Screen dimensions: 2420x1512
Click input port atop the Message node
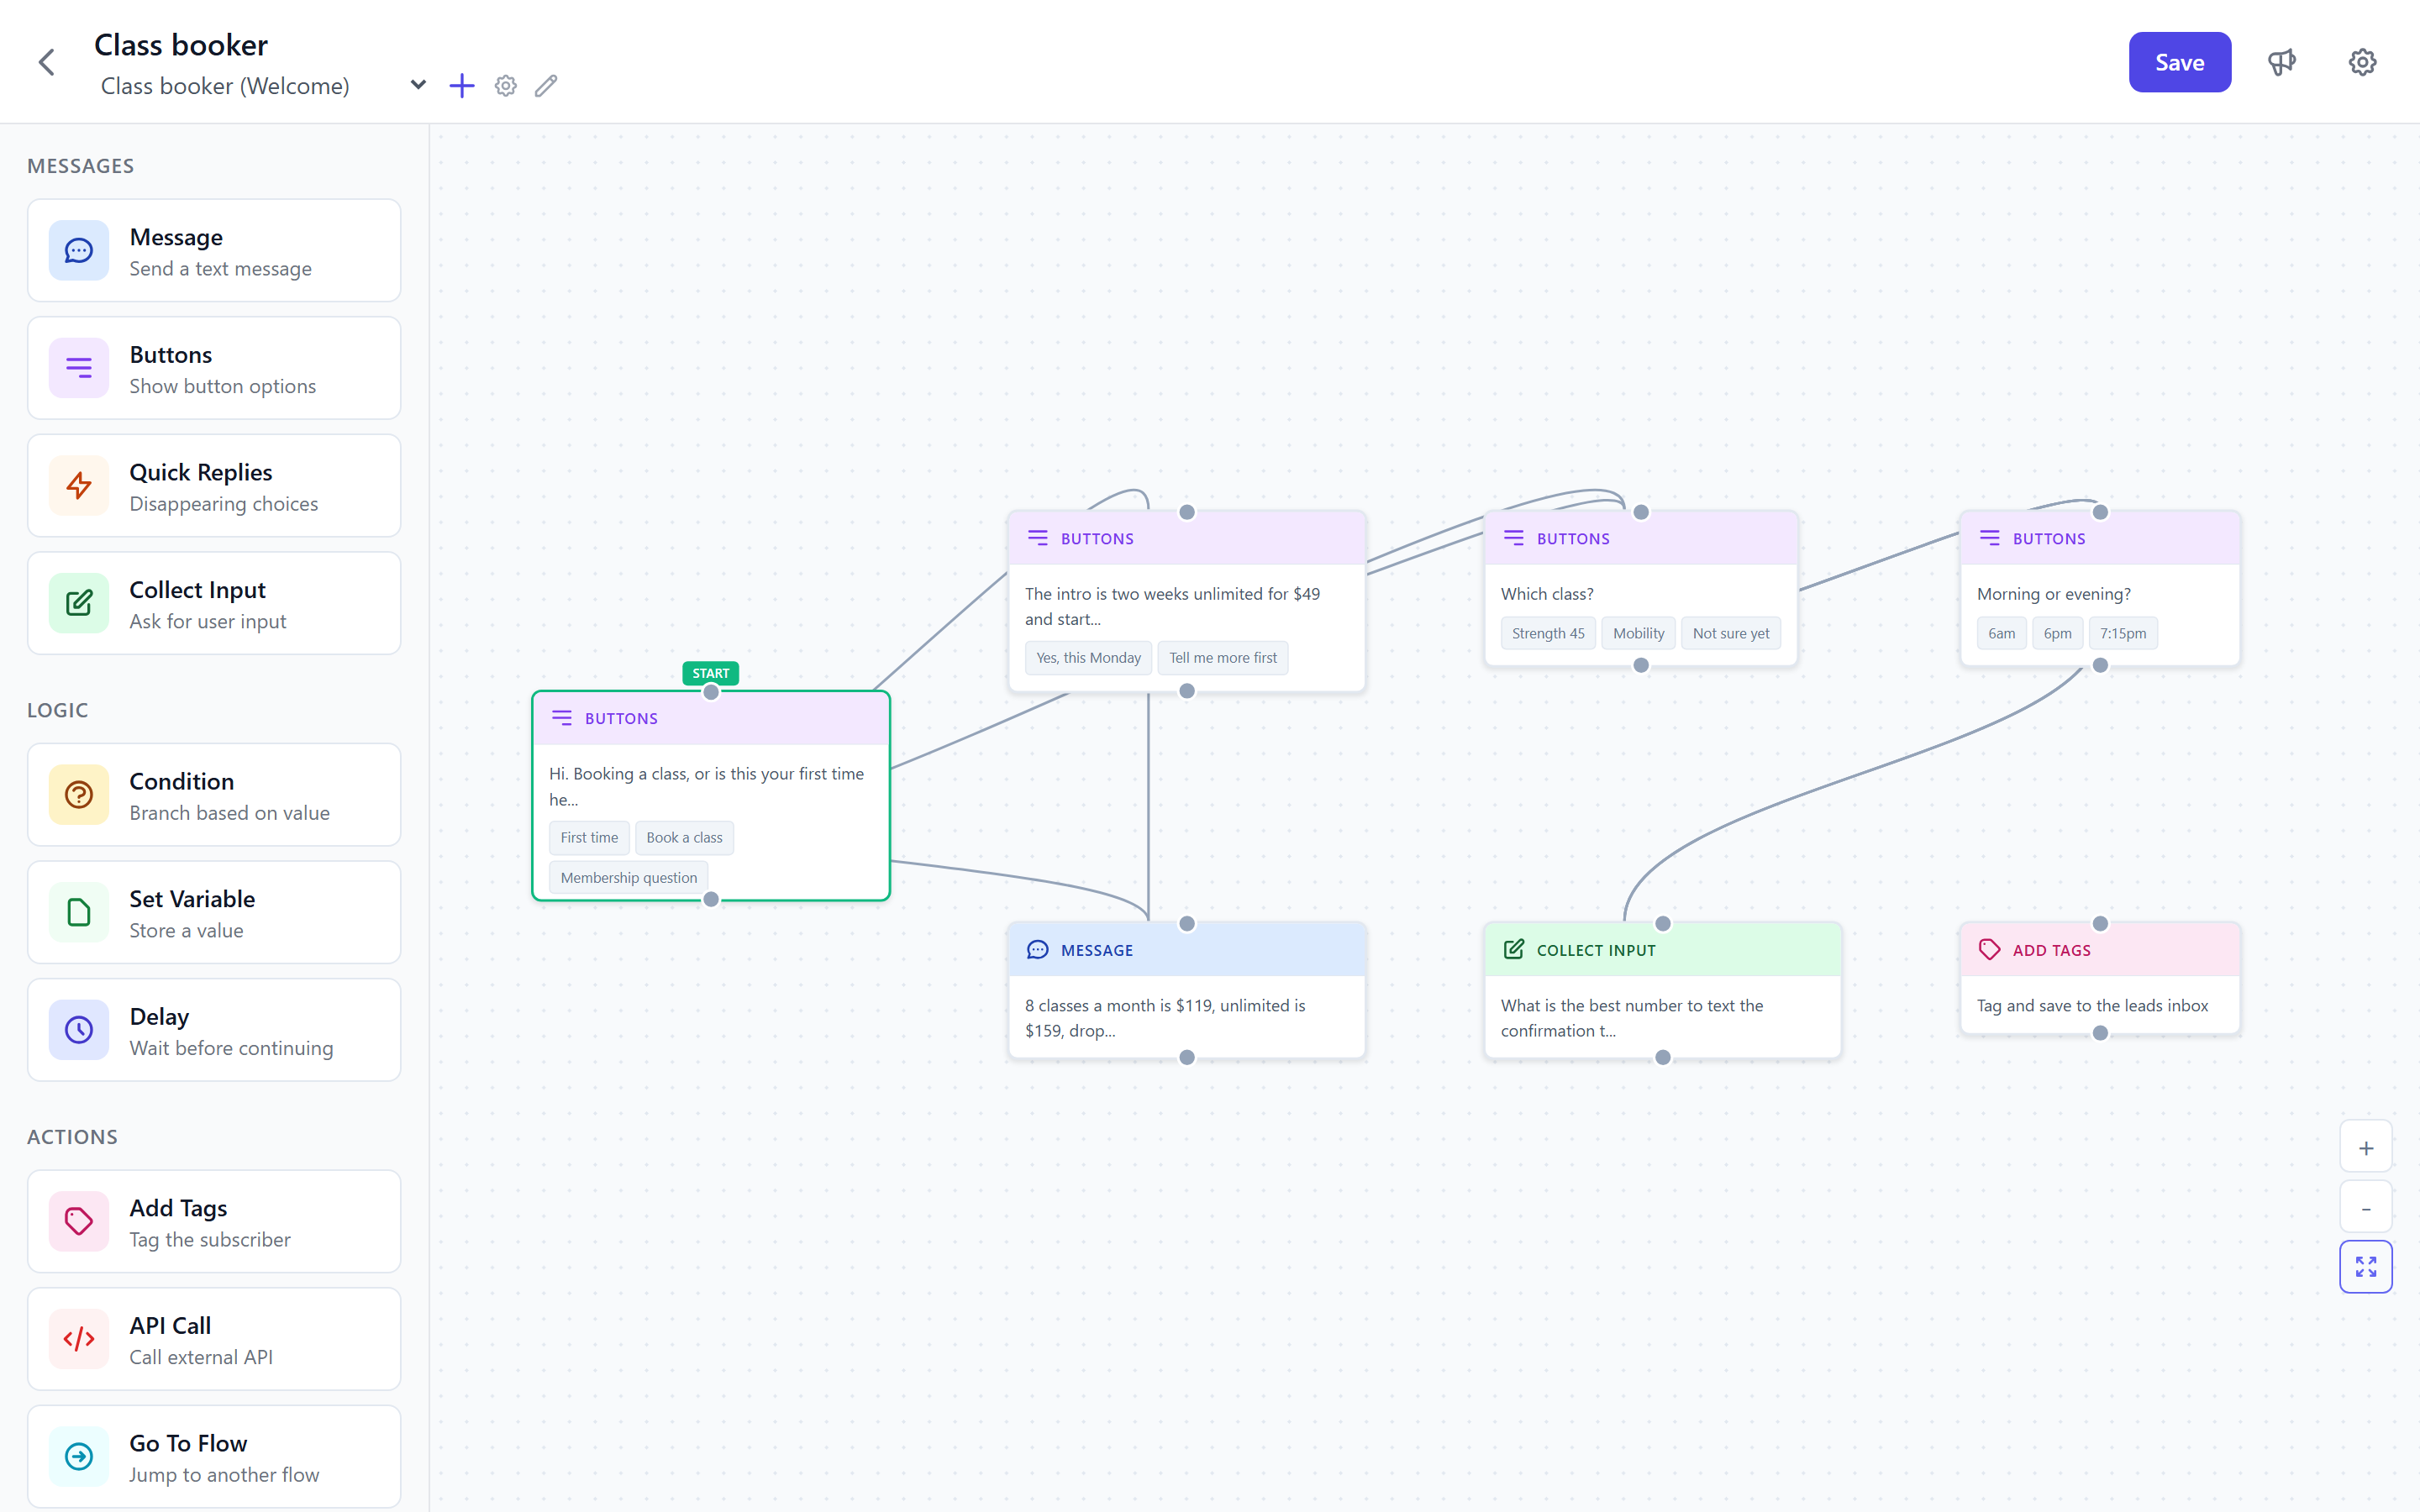[1187, 924]
